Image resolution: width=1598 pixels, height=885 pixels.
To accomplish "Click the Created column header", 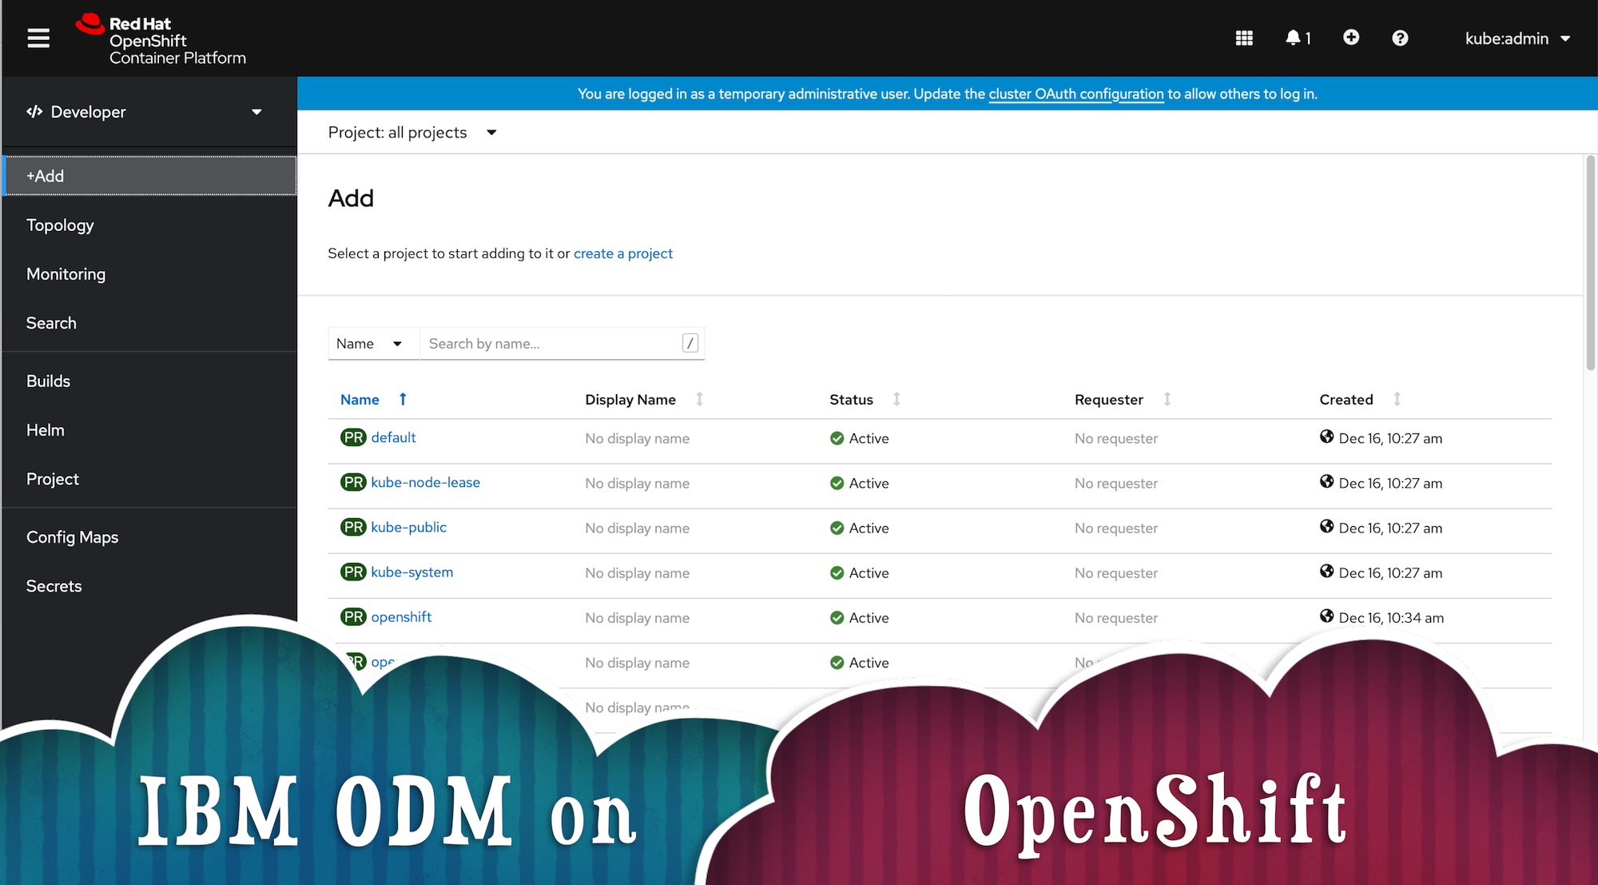I will (1346, 399).
